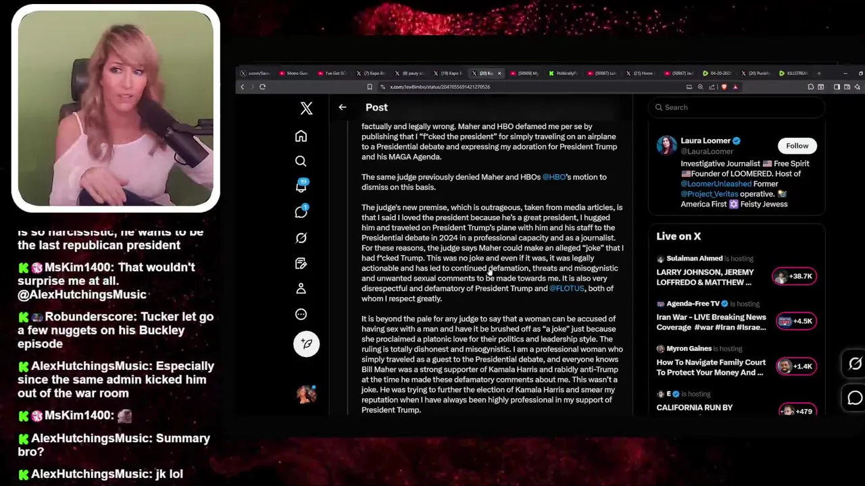The height and width of the screenshot is (486, 865).
Task: Click the browser address bar URL
Action: point(440,86)
